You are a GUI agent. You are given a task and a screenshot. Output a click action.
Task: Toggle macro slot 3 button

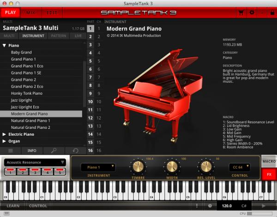coord(35,172)
